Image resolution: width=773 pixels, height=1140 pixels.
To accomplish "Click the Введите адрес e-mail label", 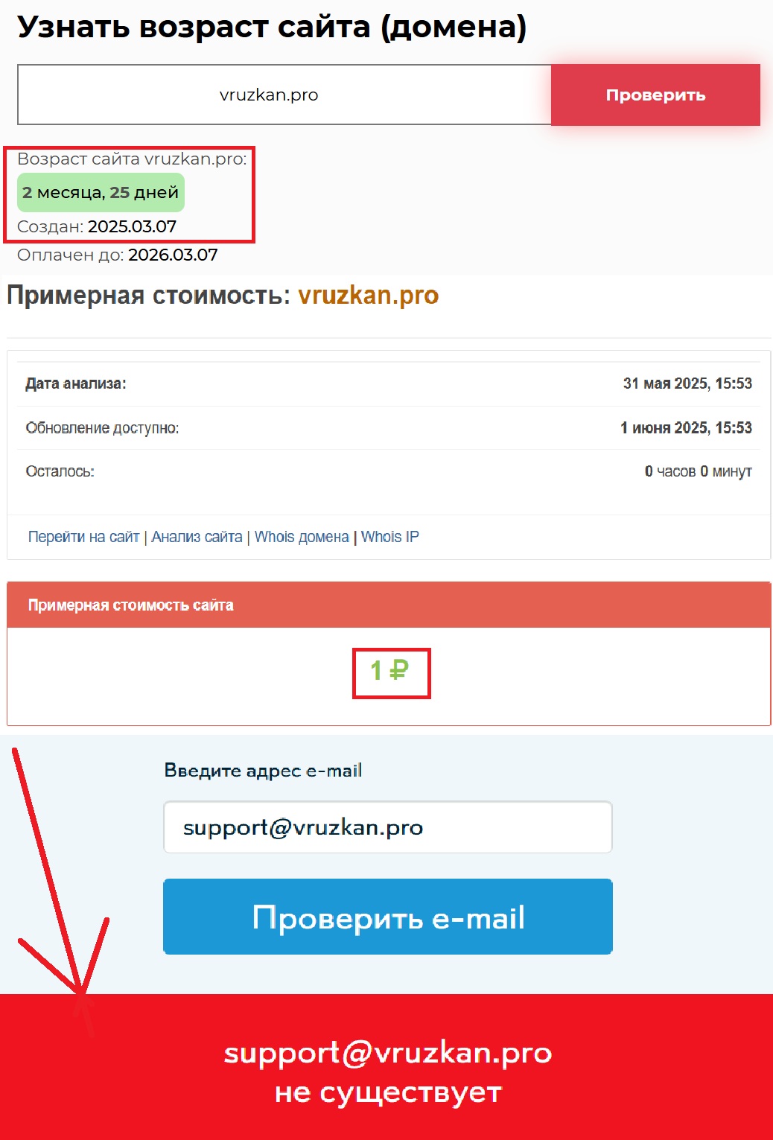I will pos(263,771).
